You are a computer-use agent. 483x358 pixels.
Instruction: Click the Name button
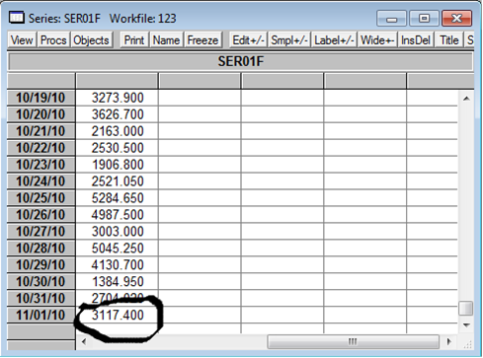coord(166,40)
